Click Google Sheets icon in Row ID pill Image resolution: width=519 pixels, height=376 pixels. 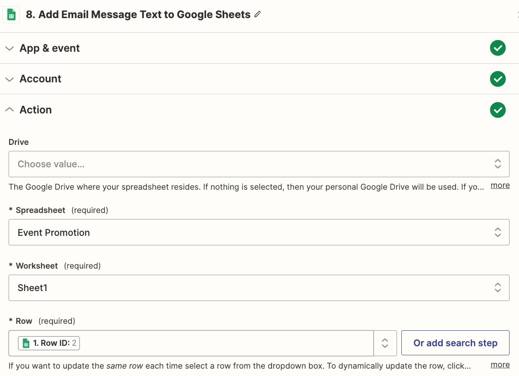26,343
